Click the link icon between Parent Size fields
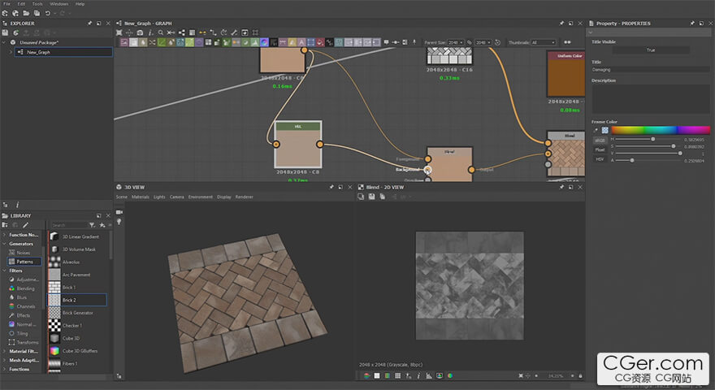Image resolution: width=715 pixels, height=390 pixels. pyautogui.click(x=470, y=42)
